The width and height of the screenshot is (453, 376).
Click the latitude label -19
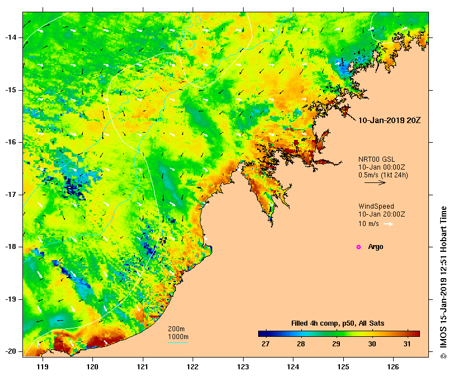click(11, 299)
